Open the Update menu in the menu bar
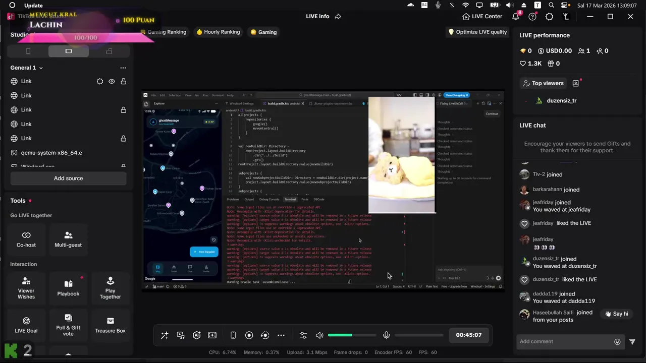646x363 pixels. point(33,6)
